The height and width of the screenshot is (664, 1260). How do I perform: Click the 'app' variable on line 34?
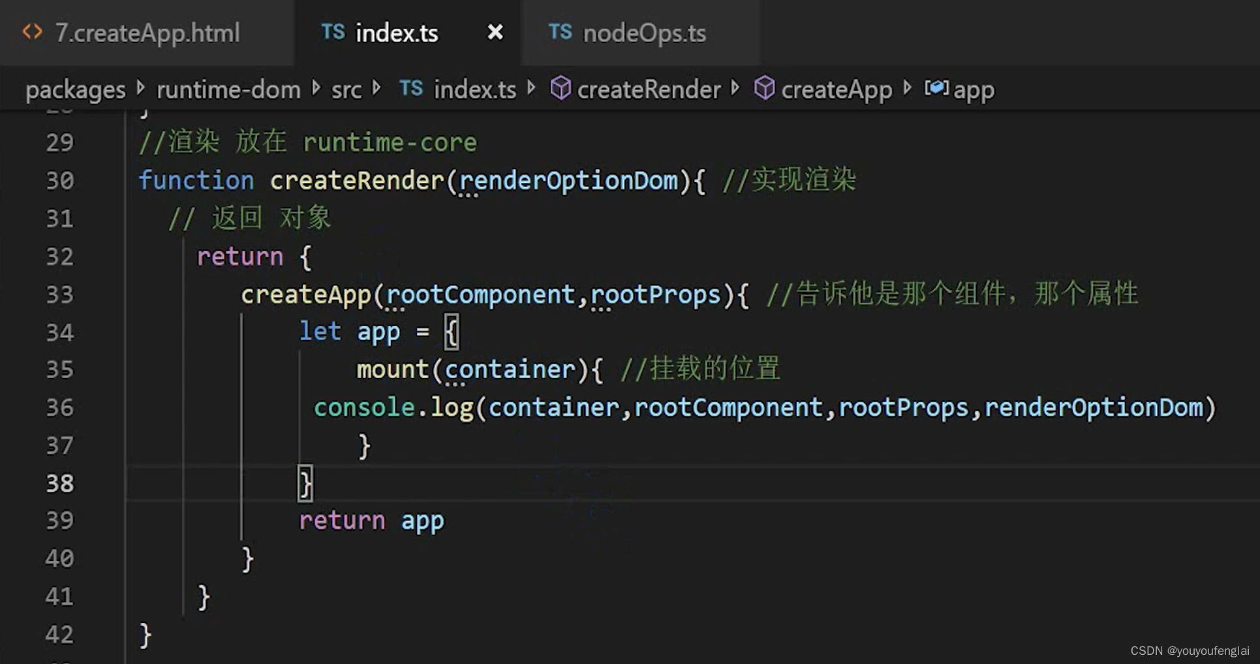click(378, 332)
